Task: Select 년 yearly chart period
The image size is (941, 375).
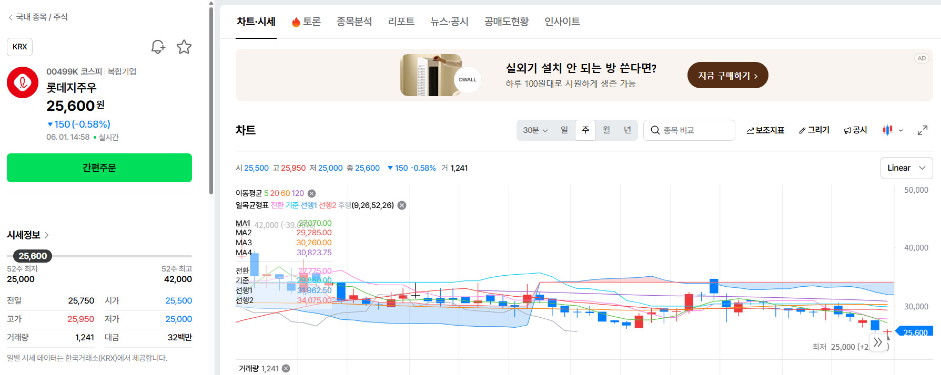Action: point(628,130)
